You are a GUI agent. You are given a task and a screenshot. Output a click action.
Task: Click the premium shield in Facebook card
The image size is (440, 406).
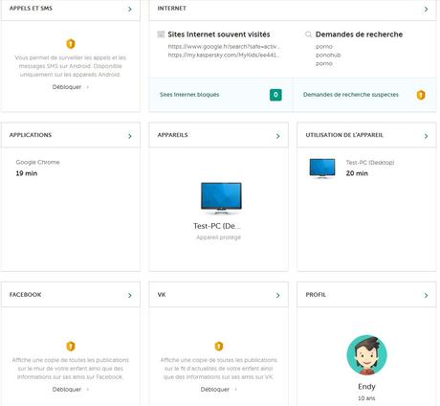(71, 346)
